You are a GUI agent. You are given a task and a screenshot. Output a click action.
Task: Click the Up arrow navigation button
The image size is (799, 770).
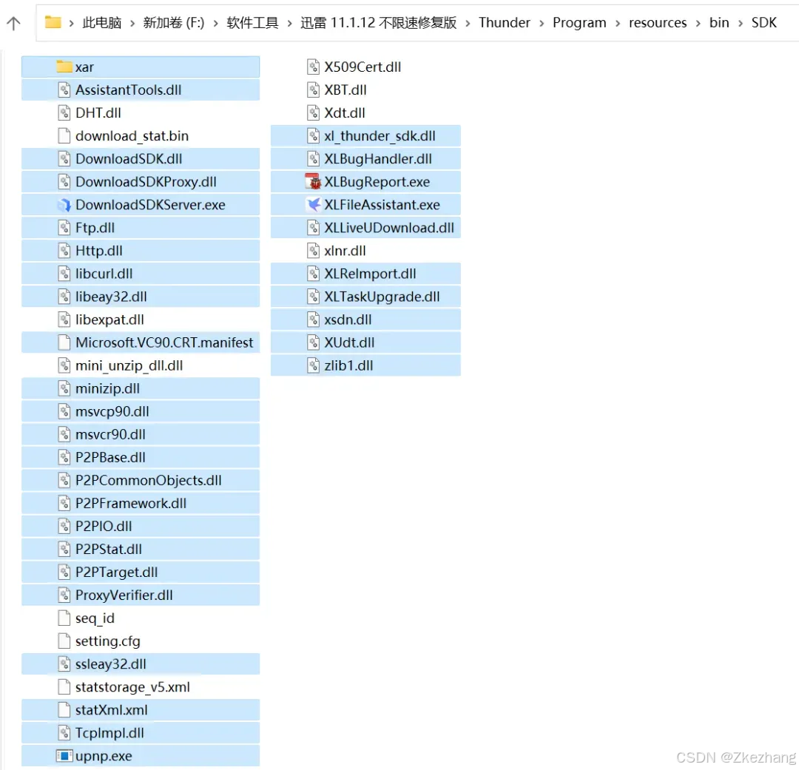[x=14, y=23]
